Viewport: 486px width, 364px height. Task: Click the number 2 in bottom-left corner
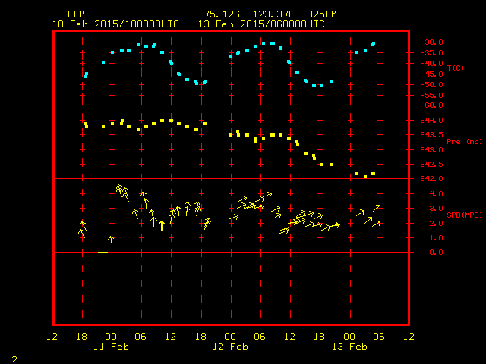(14, 358)
